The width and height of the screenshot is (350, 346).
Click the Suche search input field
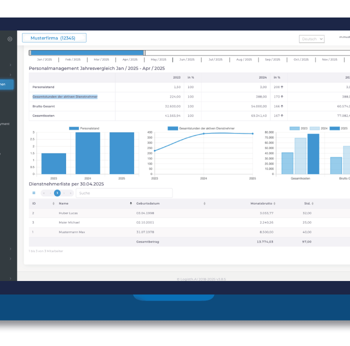click(x=123, y=193)
